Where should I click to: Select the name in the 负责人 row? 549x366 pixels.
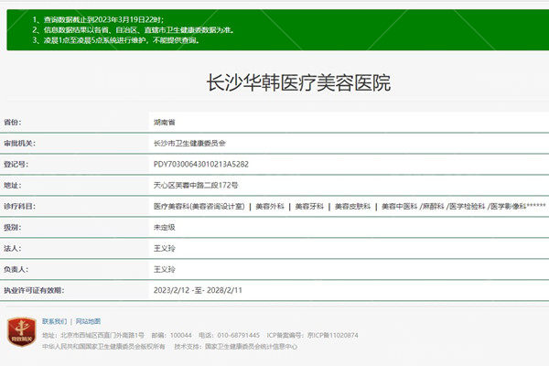(x=164, y=269)
